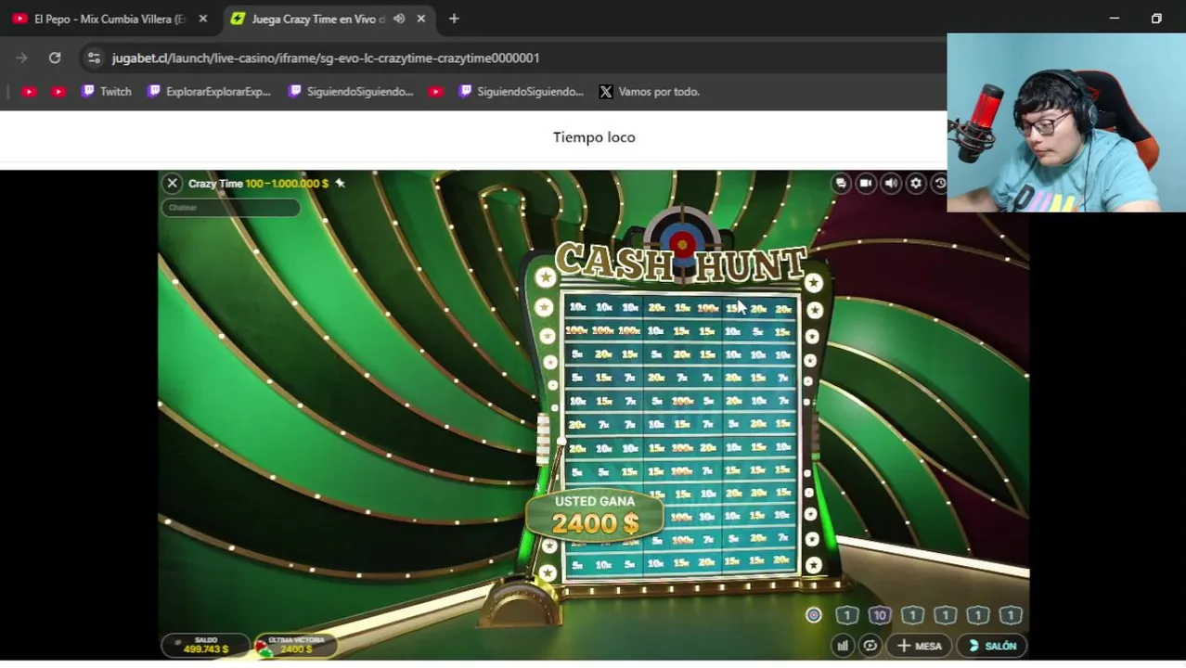Toggle the video camera quality icon
This screenshot has height=668, width=1186.
click(866, 184)
